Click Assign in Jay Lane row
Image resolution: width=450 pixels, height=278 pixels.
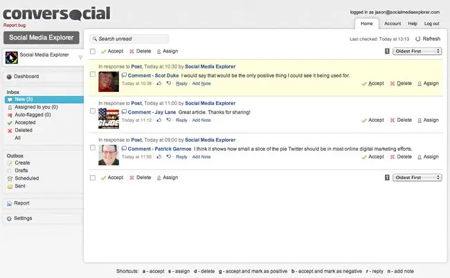(x=428, y=120)
